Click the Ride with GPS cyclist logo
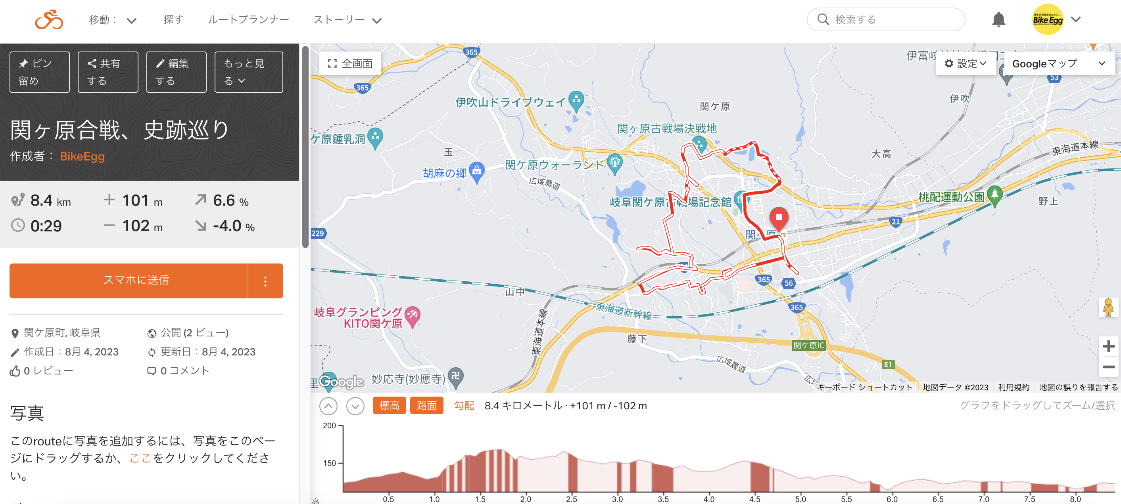This screenshot has height=504, width=1121. 49,19
